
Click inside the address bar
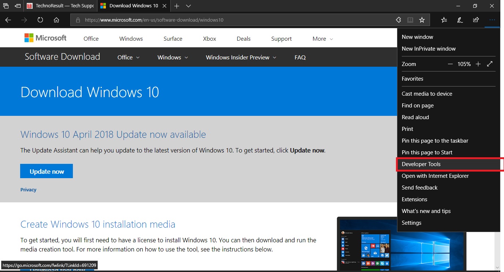click(183, 20)
